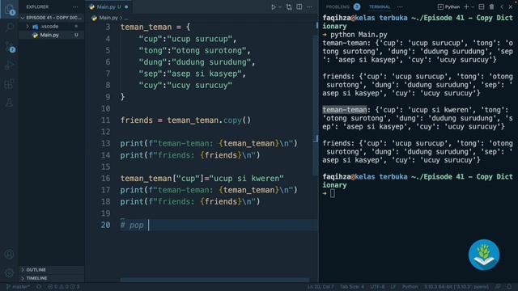Click line number 11 in the gutter

pyautogui.click(x=105, y=120)
